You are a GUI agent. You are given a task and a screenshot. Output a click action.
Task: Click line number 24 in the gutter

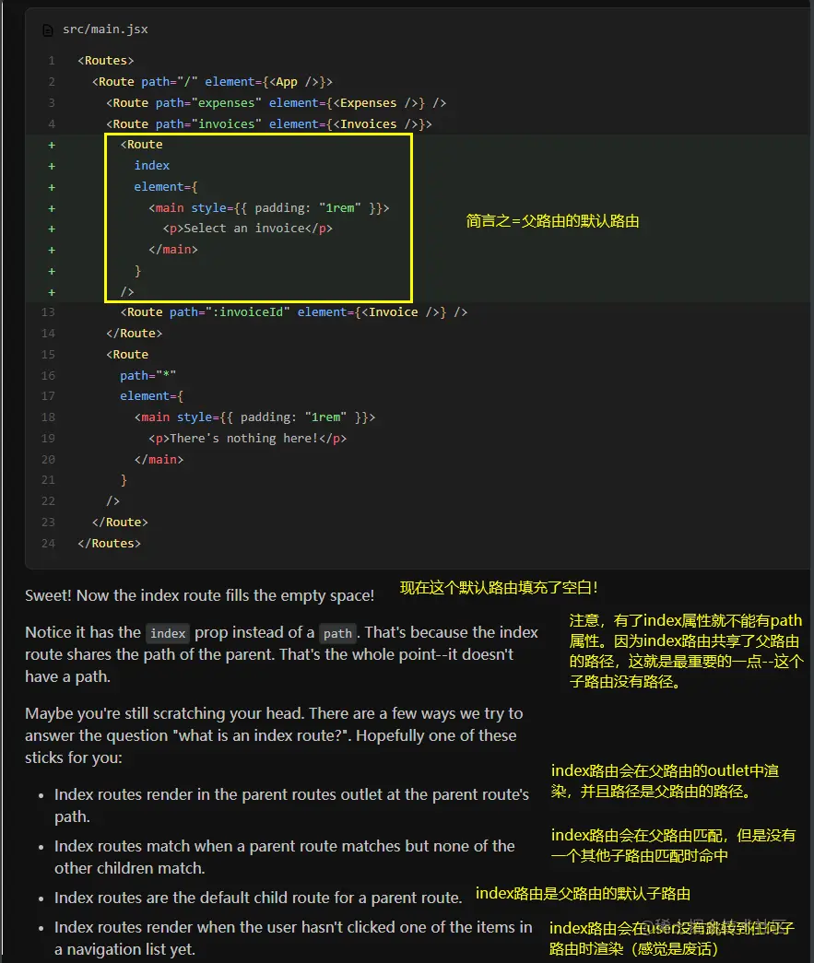pyautogui.click(x=48, y=544)
